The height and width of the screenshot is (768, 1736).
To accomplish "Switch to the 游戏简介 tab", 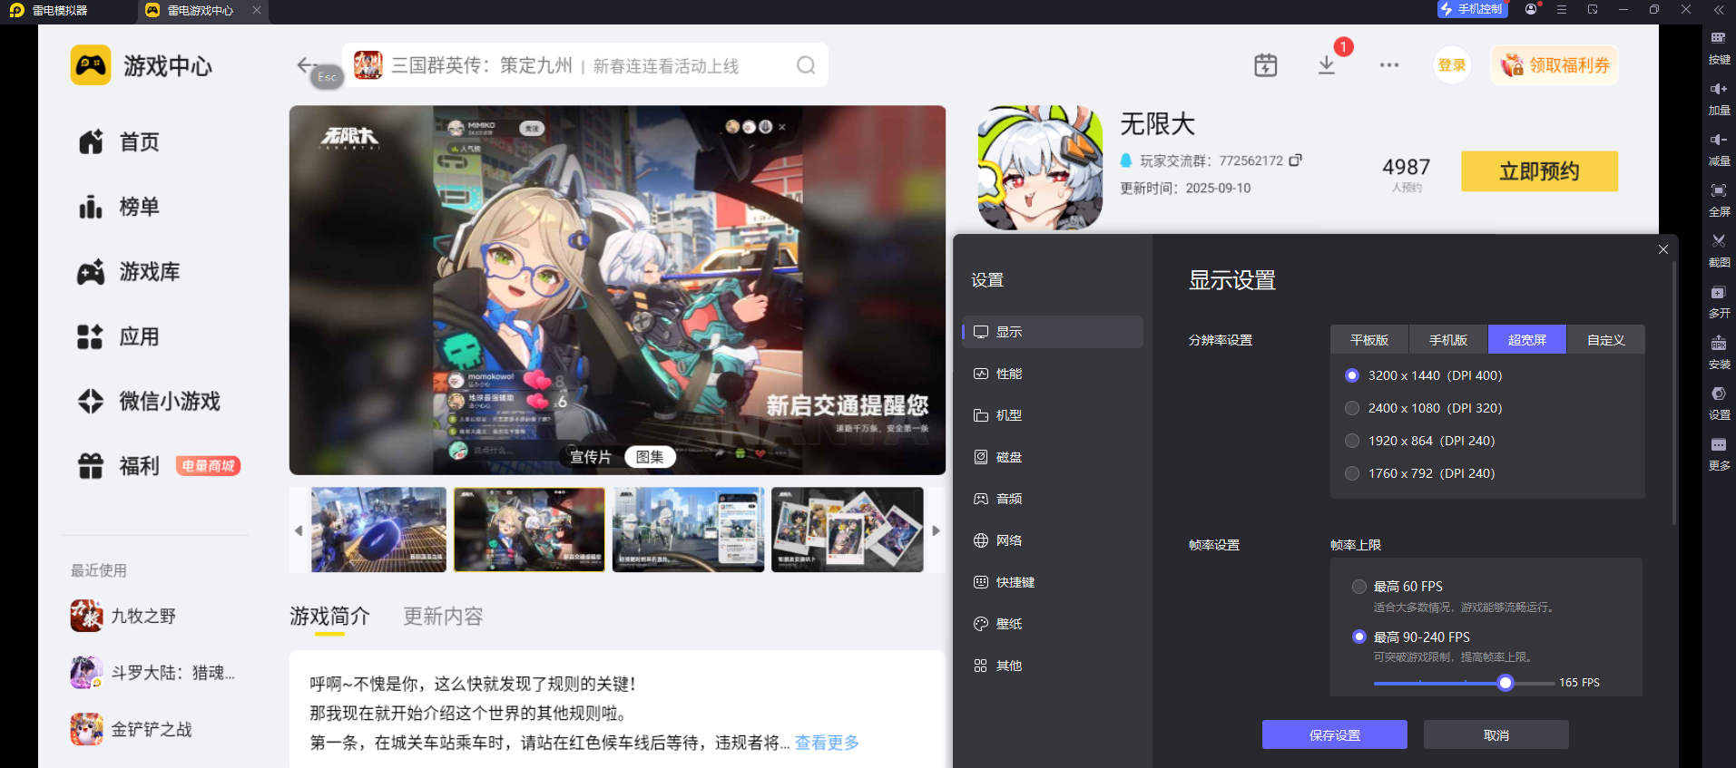I will [329, 617].
